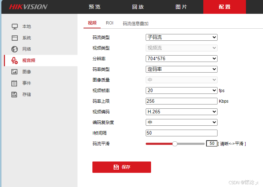Click the 视频类型 label
263x187 pixels.
click(x=101, y=48)
